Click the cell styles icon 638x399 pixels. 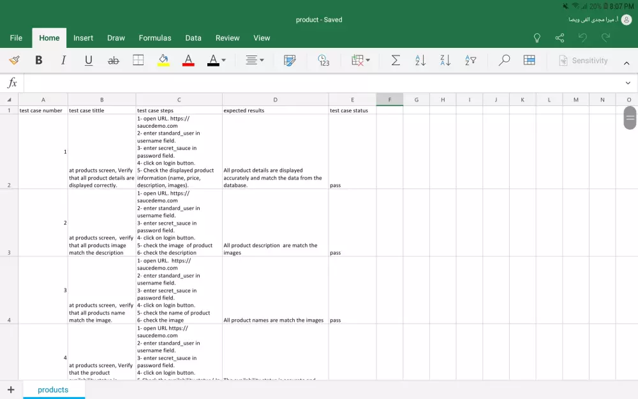click(x=290, y=60)
